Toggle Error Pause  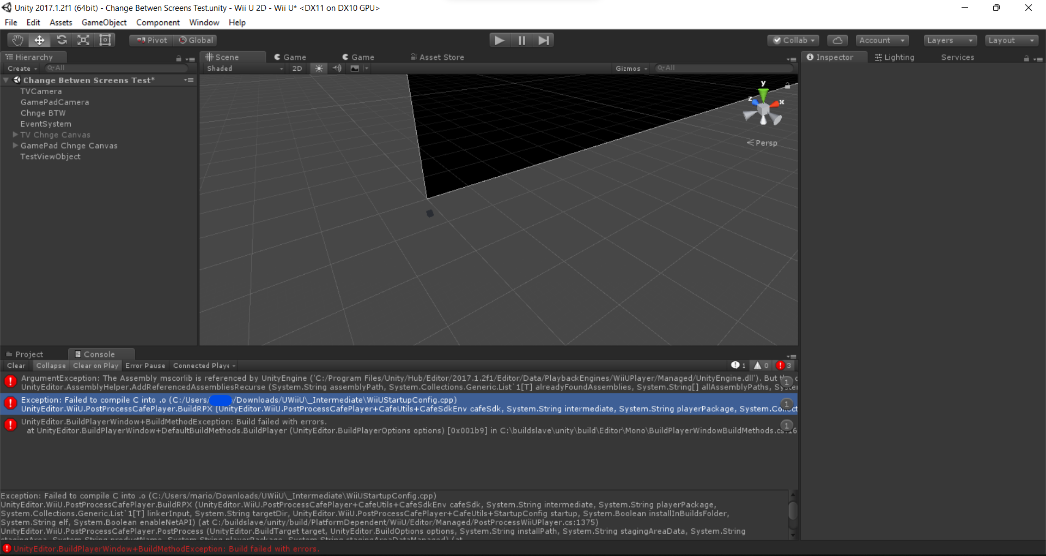(x=145, y=366)
